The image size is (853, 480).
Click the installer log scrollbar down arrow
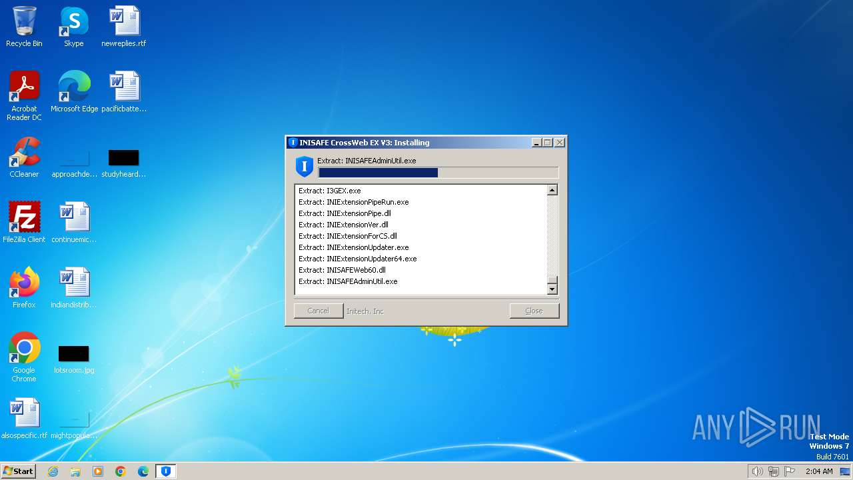tap(552, 289)
